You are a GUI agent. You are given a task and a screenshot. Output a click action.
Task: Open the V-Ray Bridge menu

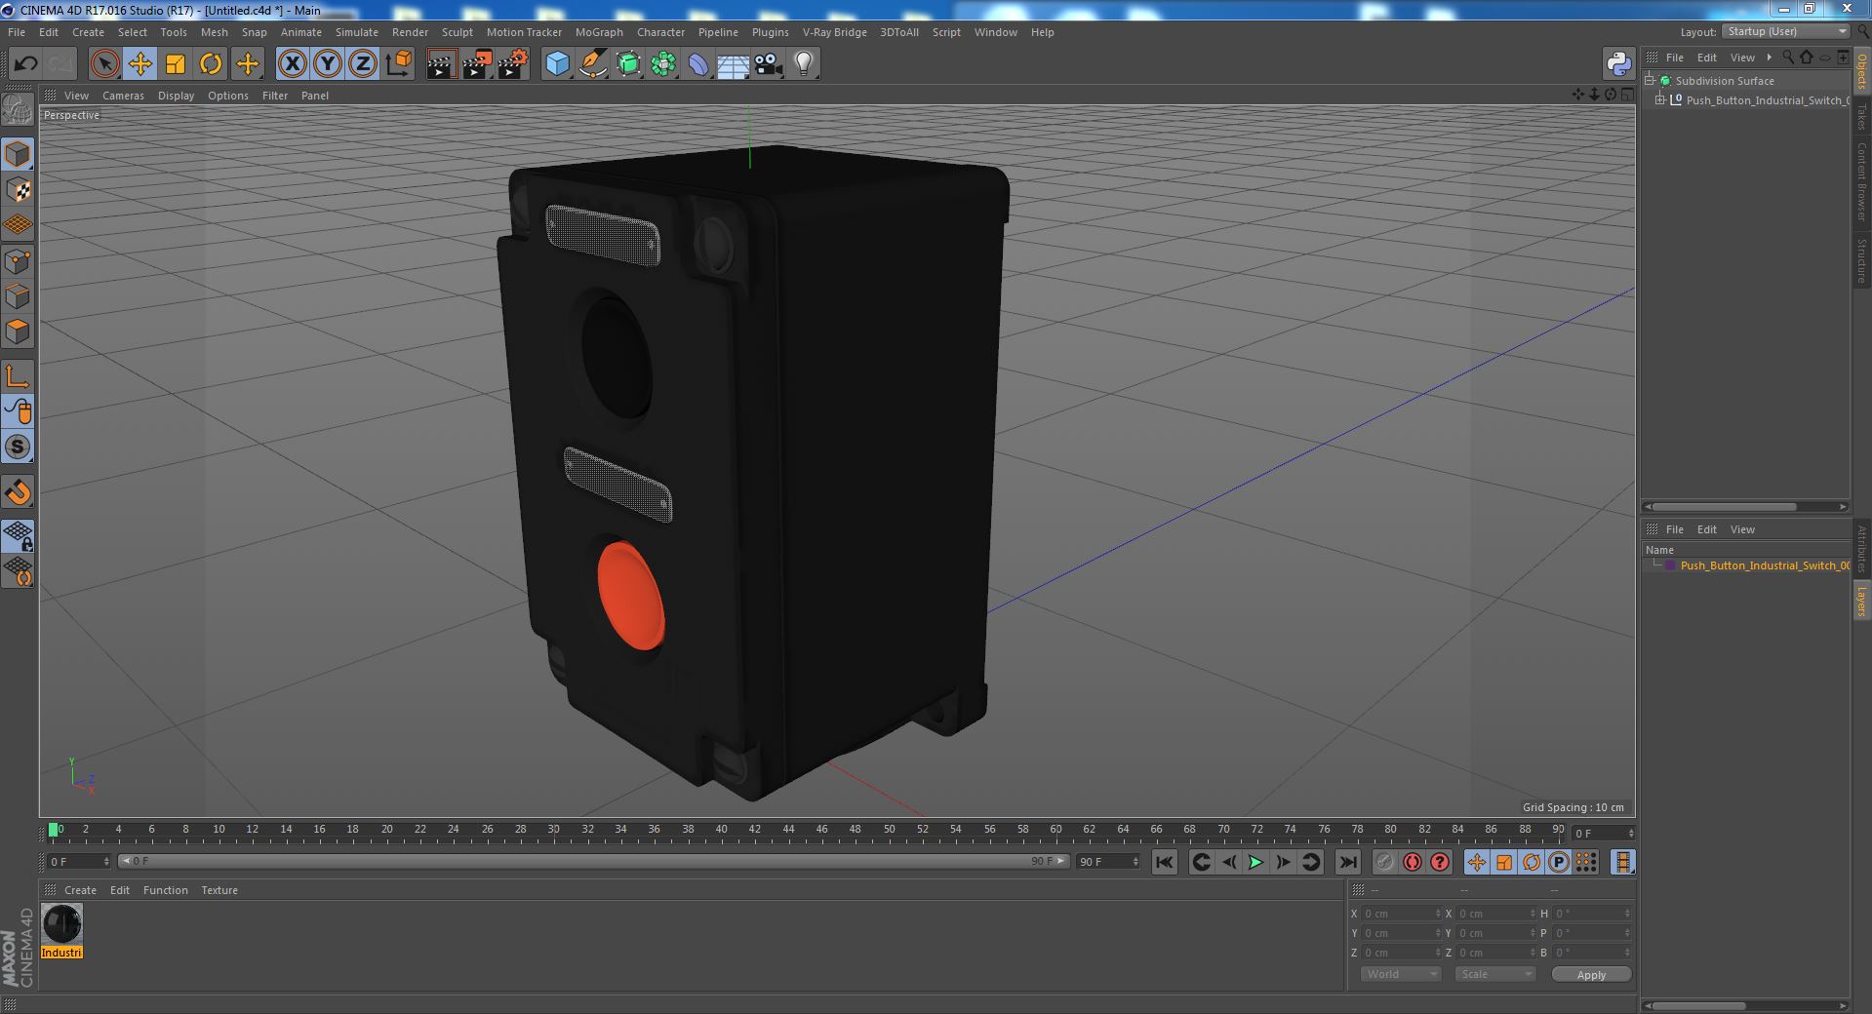[834, 32]
